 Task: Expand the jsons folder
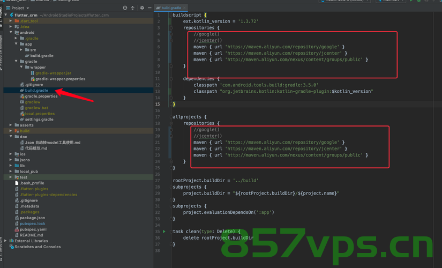click(x=11, y=160)
